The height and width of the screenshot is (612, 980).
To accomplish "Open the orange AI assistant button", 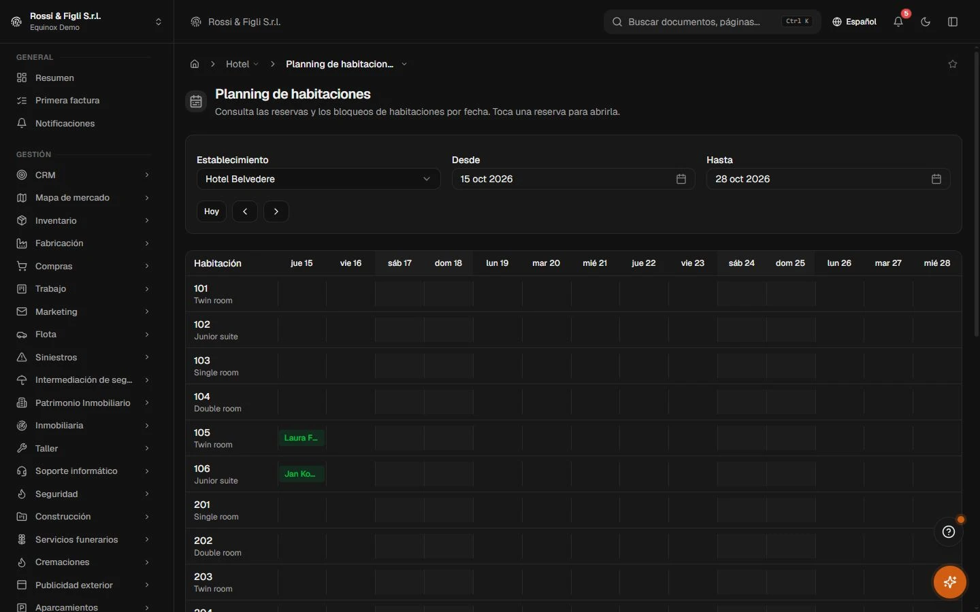I will pyautogui.click(x=950, y=582).
